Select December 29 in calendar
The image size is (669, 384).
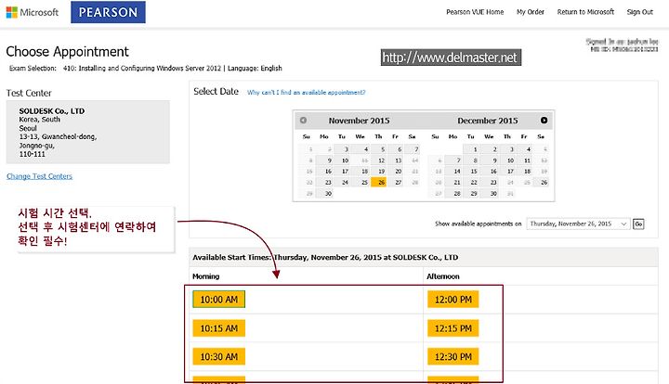click(x=471, y=193)
